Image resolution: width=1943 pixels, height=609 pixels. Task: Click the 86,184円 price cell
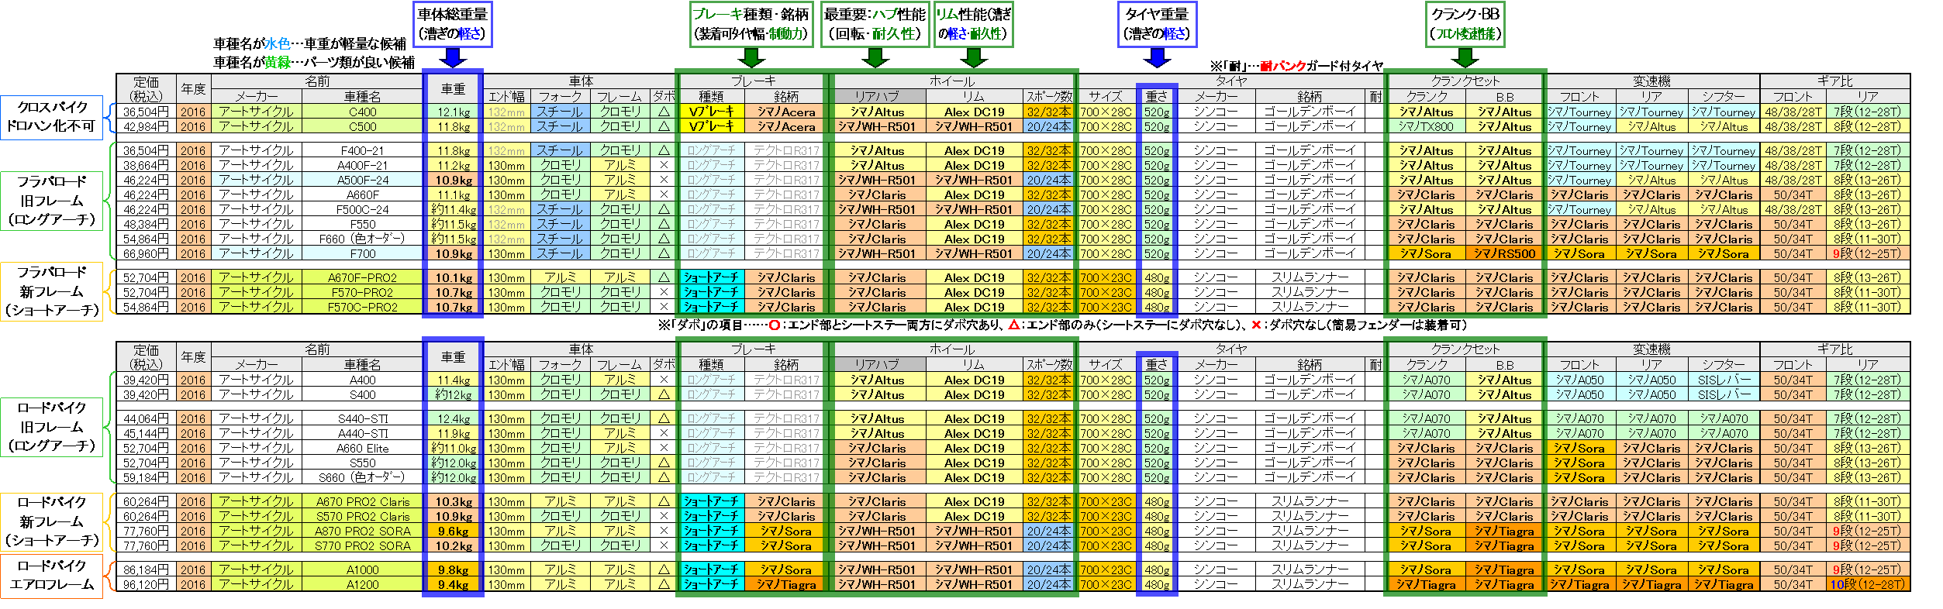[x=146, y=569]
